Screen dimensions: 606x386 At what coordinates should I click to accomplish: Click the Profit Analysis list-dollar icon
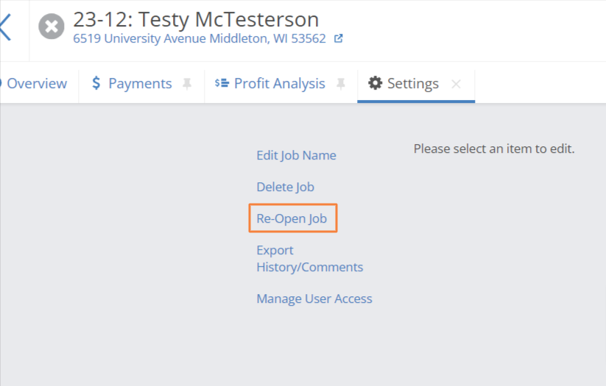tap(222, 83)
